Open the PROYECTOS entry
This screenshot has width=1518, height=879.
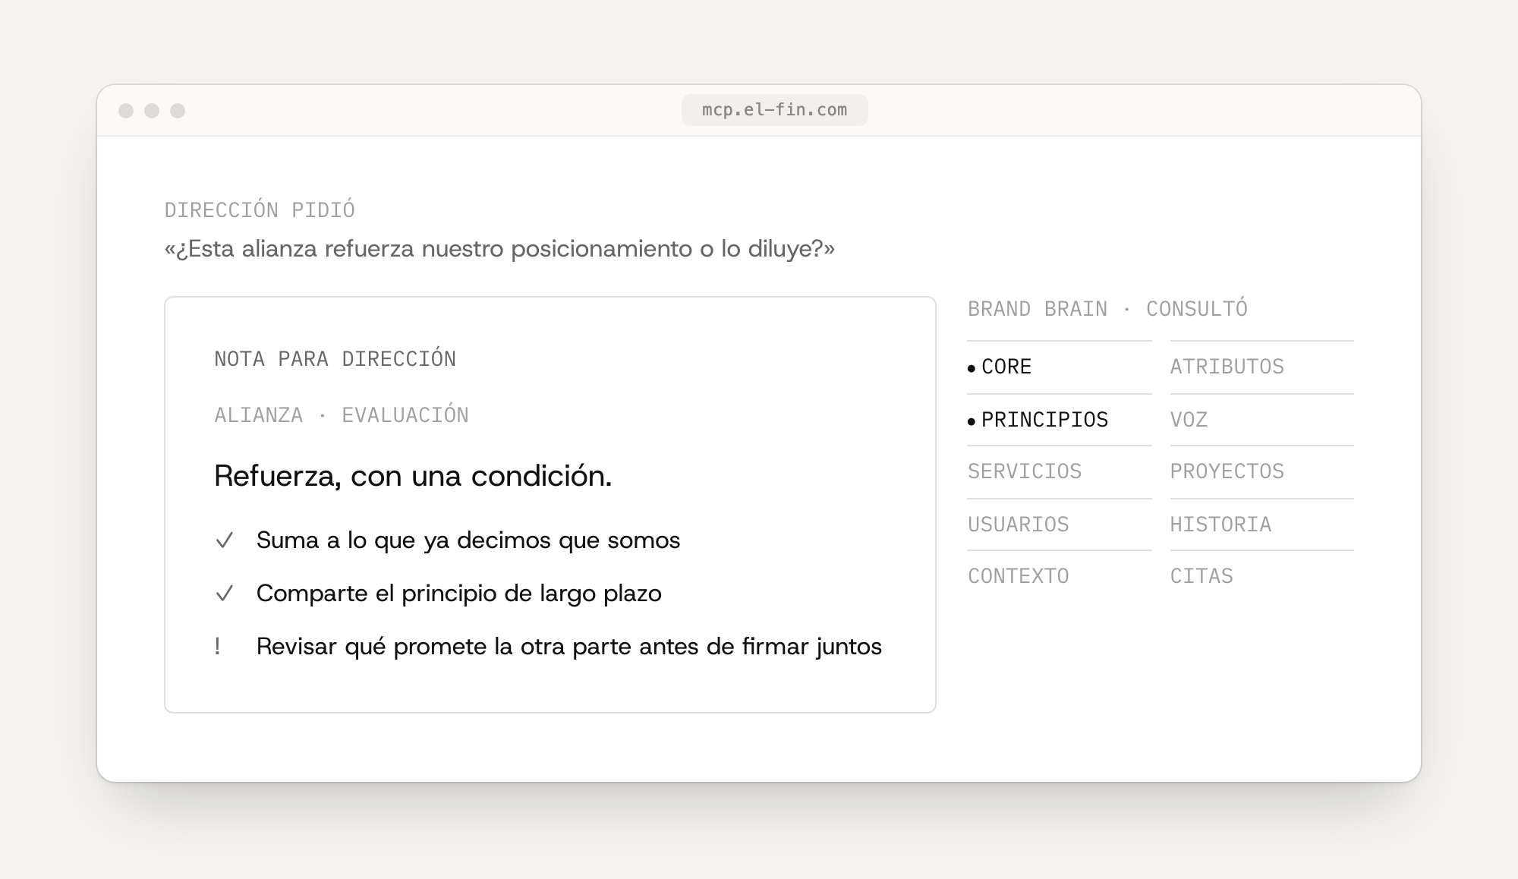click(1262, 472)
